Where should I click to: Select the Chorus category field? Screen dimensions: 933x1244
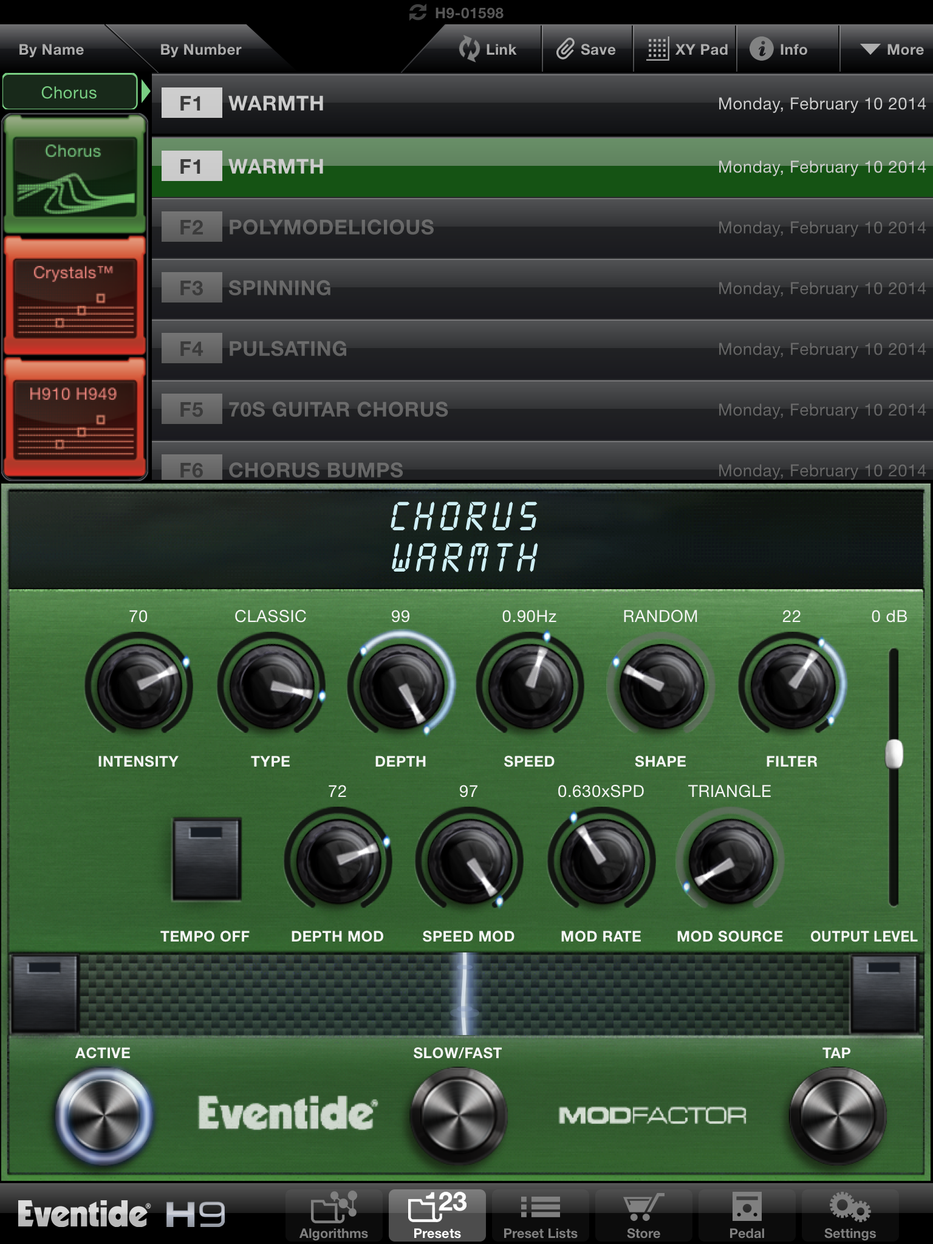click(70, 92)
